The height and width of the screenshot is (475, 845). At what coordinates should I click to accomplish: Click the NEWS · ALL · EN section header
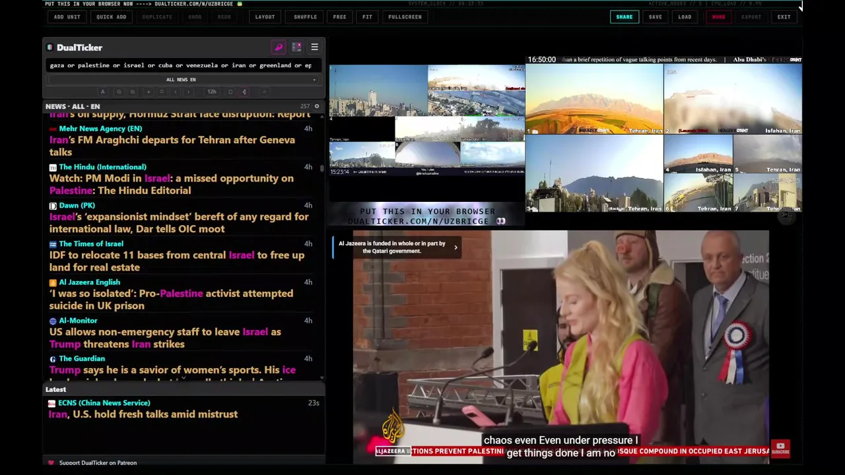(x=73, y=106)
